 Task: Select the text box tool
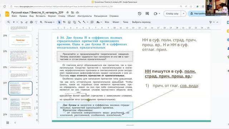64,22
